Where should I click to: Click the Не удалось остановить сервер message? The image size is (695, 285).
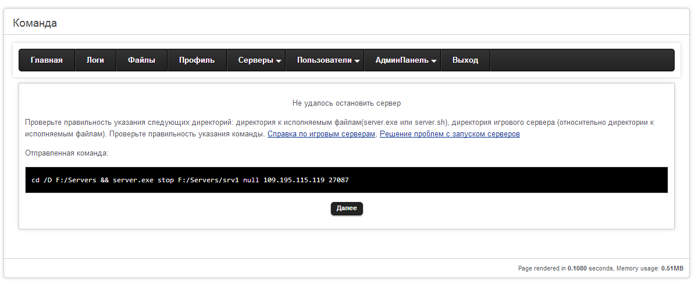(x=347, y=103)
